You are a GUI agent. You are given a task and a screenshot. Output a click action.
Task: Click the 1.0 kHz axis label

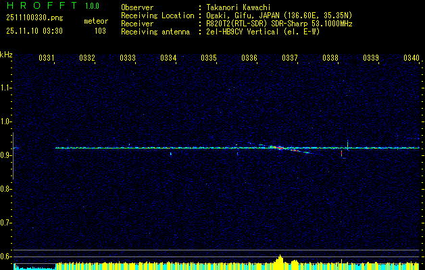click(x=6, y=122)
